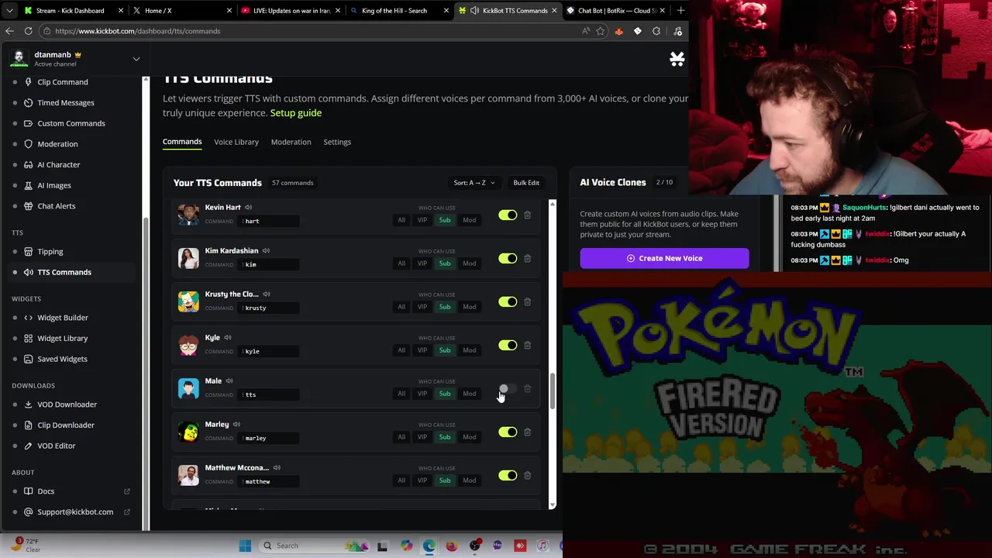
Task: Set Marley command access to VIP
Action: click(x=422, y=437)
